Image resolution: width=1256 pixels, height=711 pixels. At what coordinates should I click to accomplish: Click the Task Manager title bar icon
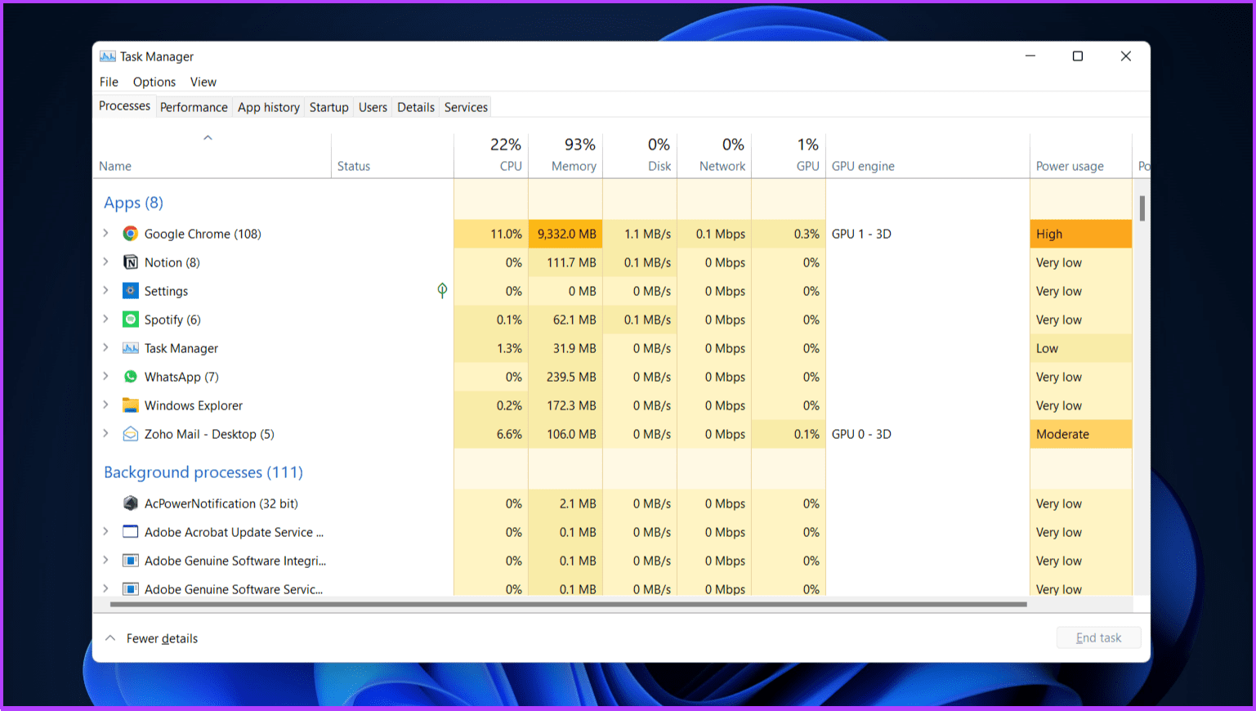click(x=108, y=56)
